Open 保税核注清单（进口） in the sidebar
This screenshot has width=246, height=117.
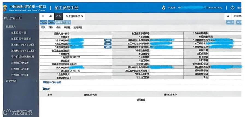(x=23, y=45)
